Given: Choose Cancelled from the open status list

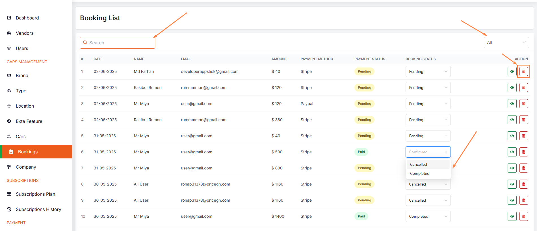Looking at the screenshot, I should pyautogui.click(x=419, y=164).
